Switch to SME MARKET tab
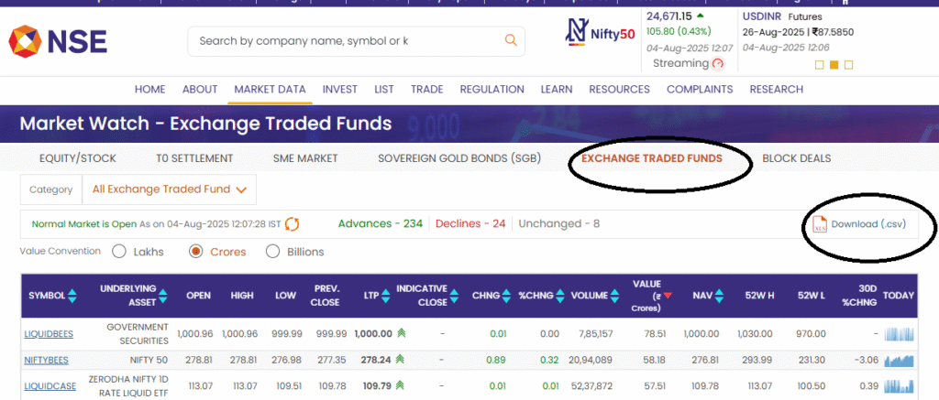Viewport: 939px width, 400px height. click(x=305, y=158)
